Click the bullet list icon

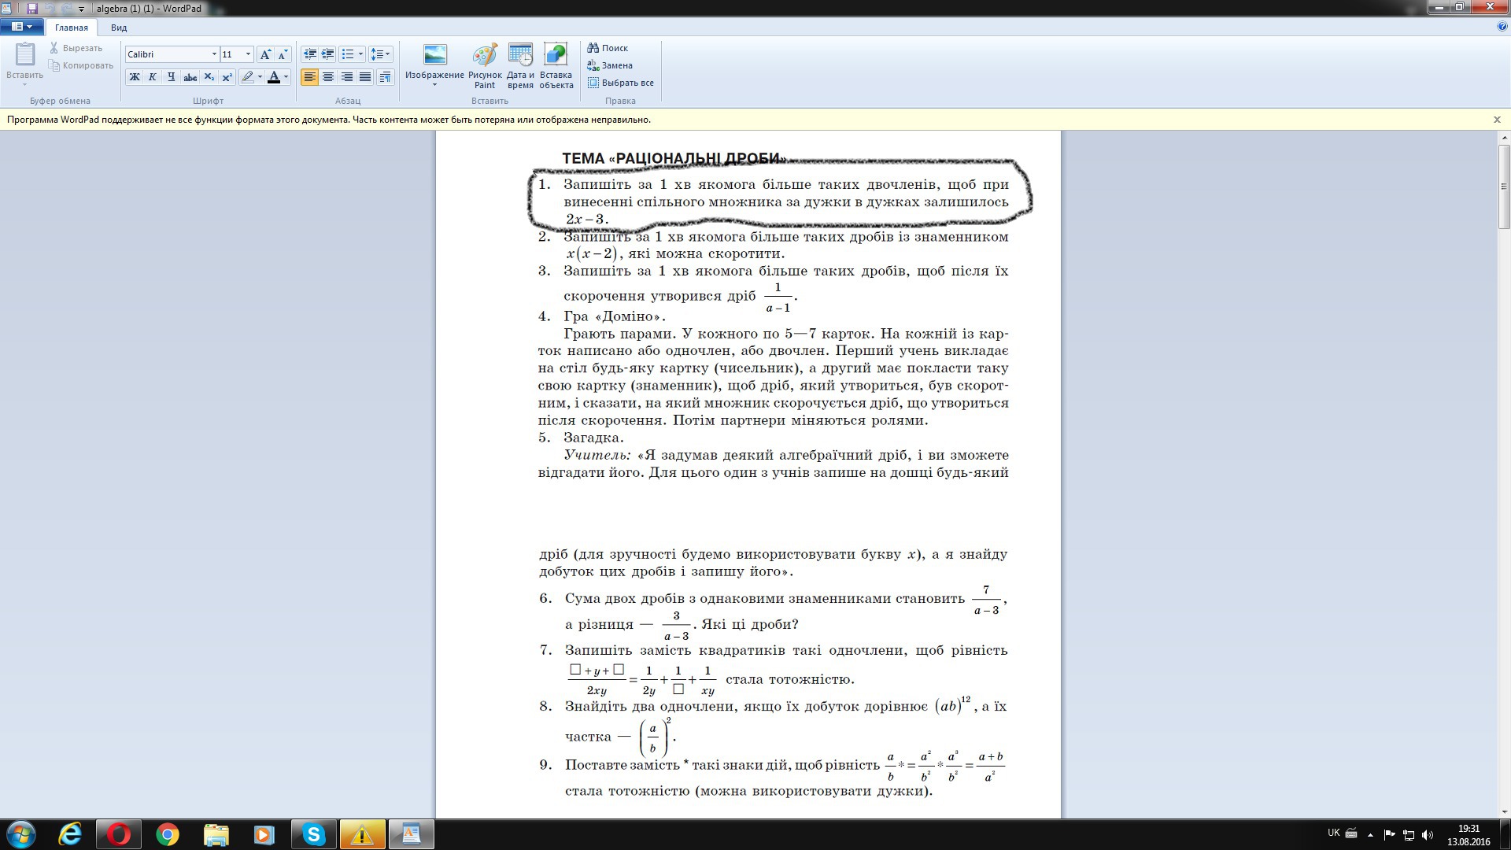[x=347, y=54]
